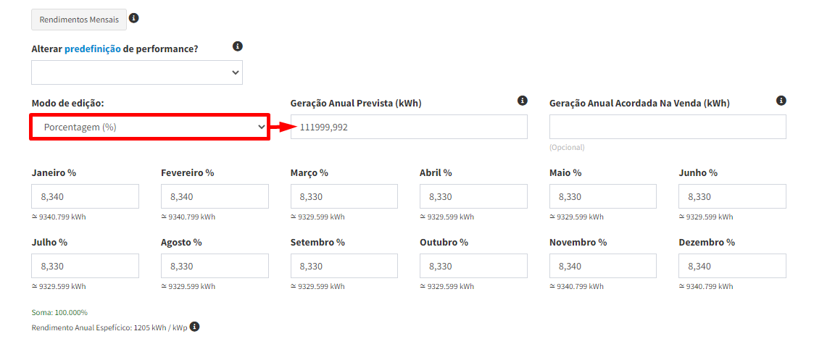Select the Janeiro % input field
The width and height of the screenshot is (814, 339).
coord(86,196)
